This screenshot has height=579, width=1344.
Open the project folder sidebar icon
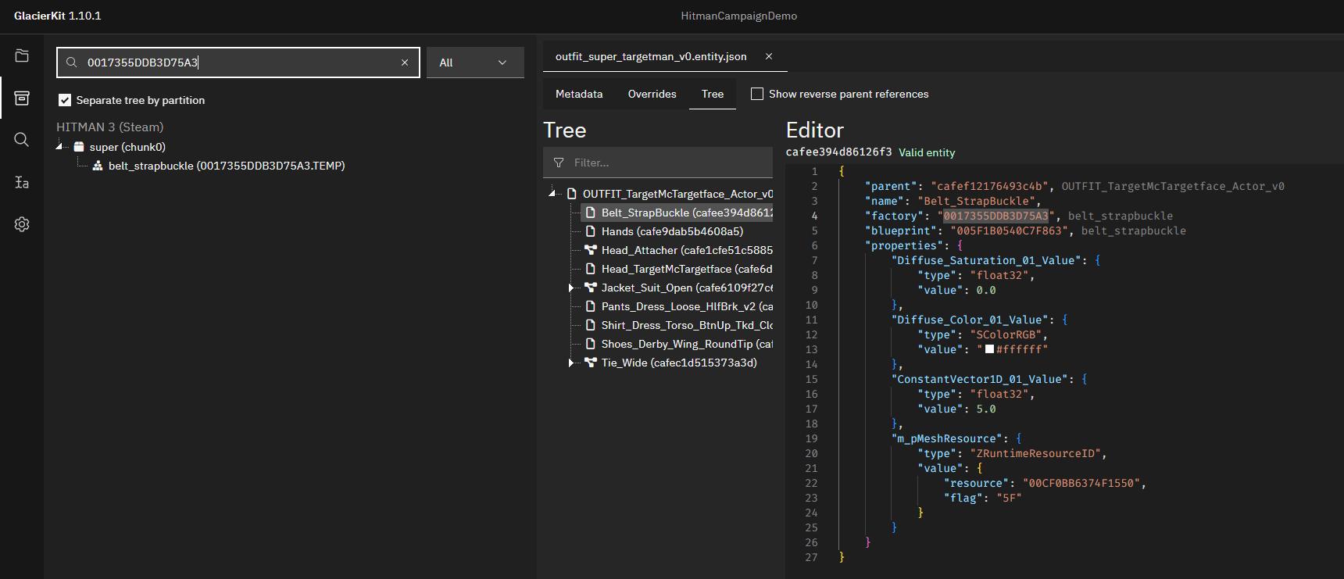(x=22, y=55)
